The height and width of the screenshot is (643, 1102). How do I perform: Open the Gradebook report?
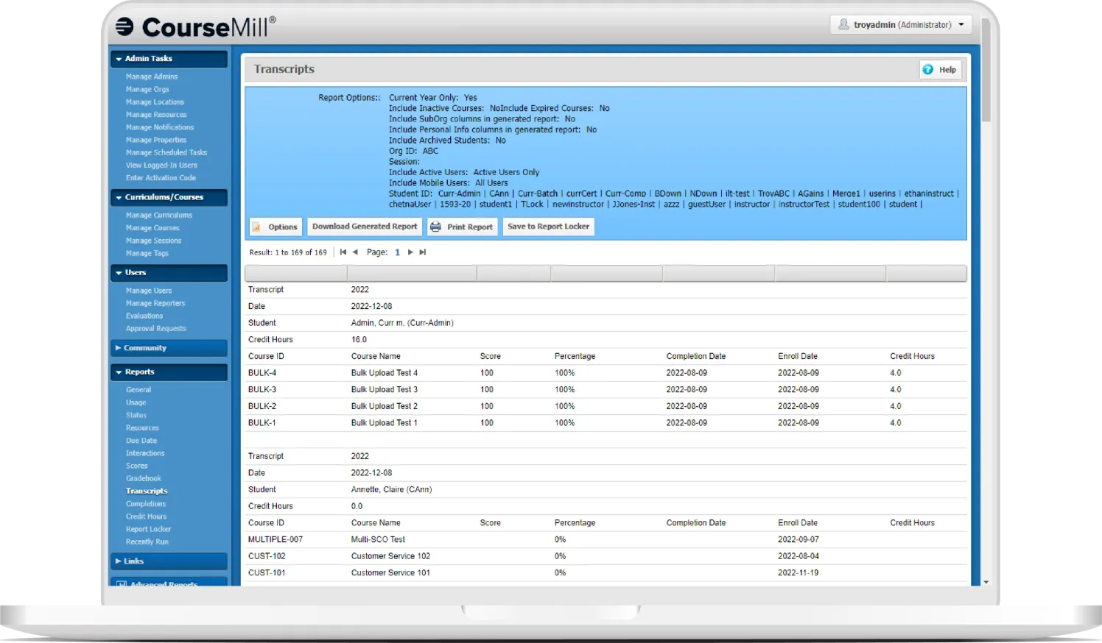[144, 478]
